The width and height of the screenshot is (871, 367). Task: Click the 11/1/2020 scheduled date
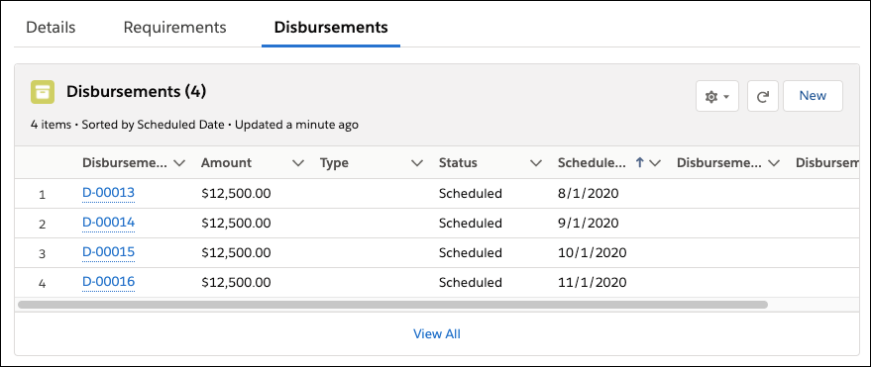click(593, 283)
